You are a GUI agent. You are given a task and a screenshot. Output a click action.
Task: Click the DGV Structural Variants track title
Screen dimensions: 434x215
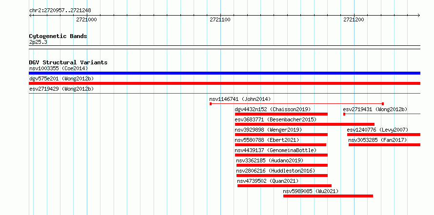68,62
